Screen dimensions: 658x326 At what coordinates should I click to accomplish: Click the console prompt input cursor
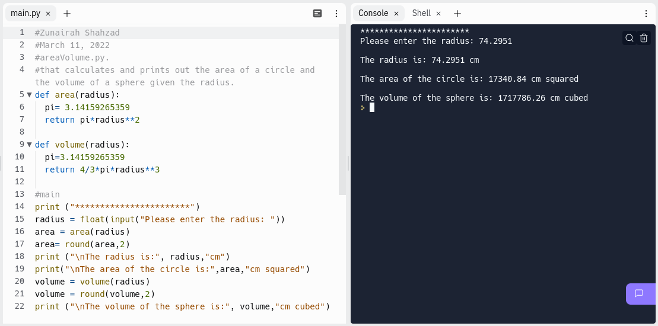point(372,107)
